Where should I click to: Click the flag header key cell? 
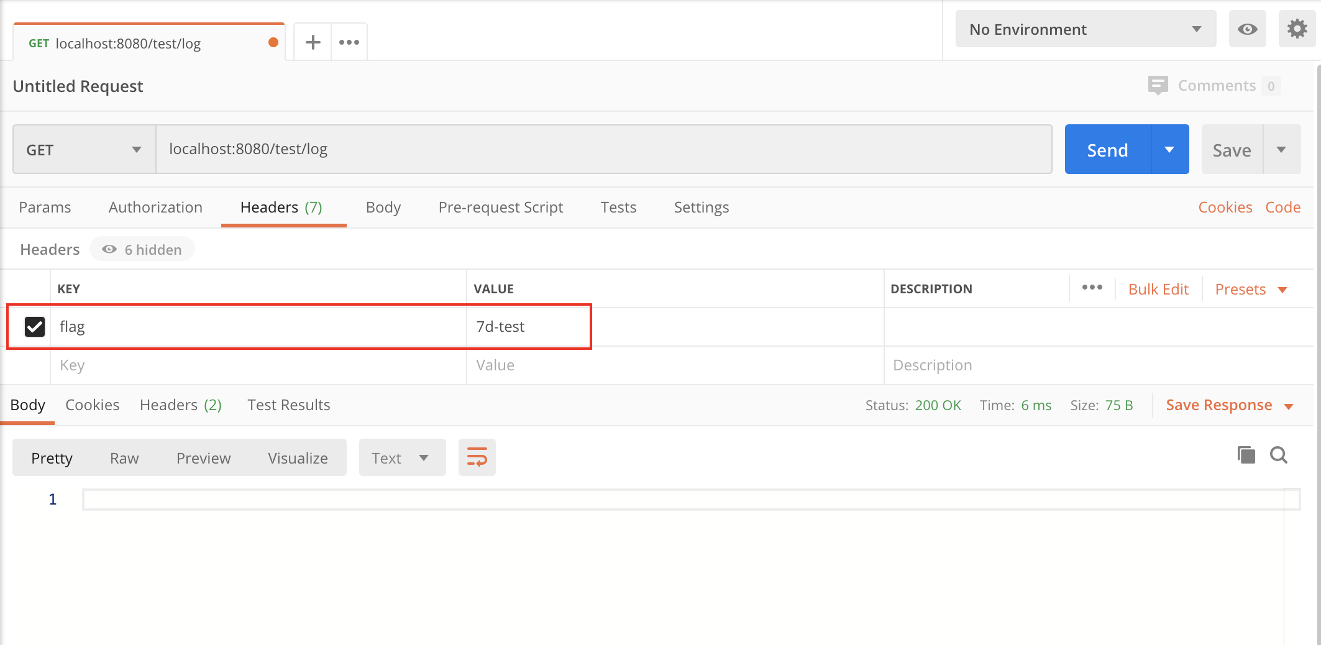tap(258, 326)
